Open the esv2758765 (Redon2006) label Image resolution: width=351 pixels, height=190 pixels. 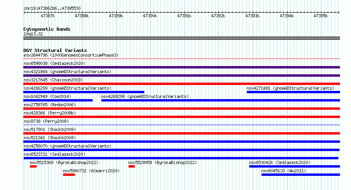pos(50,105)
